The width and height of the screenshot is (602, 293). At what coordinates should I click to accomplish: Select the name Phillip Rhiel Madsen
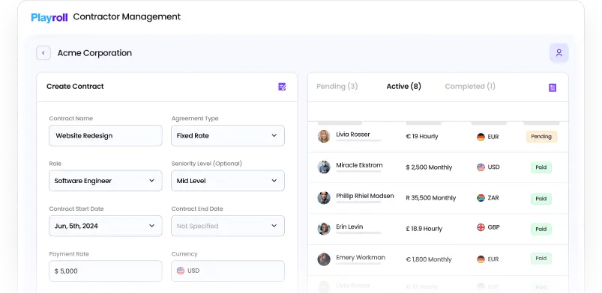point(365,196)
